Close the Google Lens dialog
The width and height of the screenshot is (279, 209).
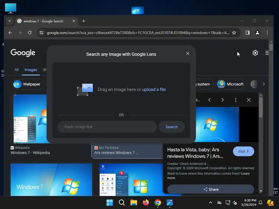pyautogui.click(x=187, y=53)
